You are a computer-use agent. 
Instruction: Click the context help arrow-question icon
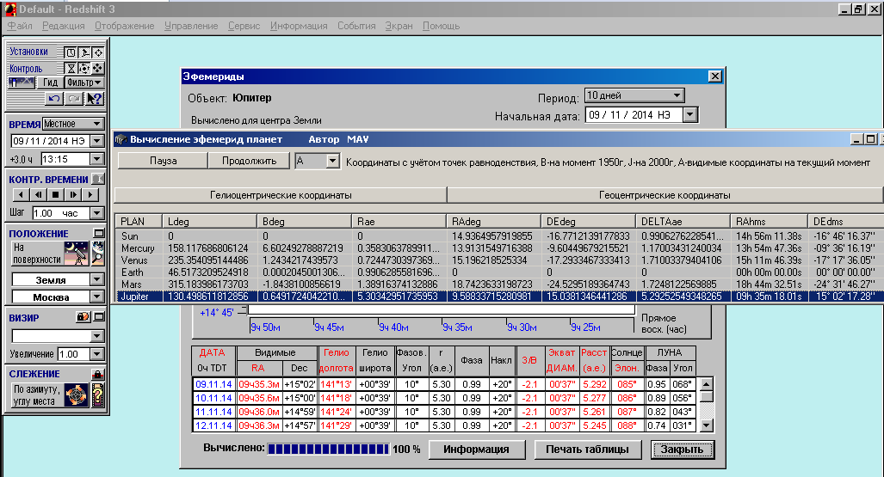tap(96, 98)
